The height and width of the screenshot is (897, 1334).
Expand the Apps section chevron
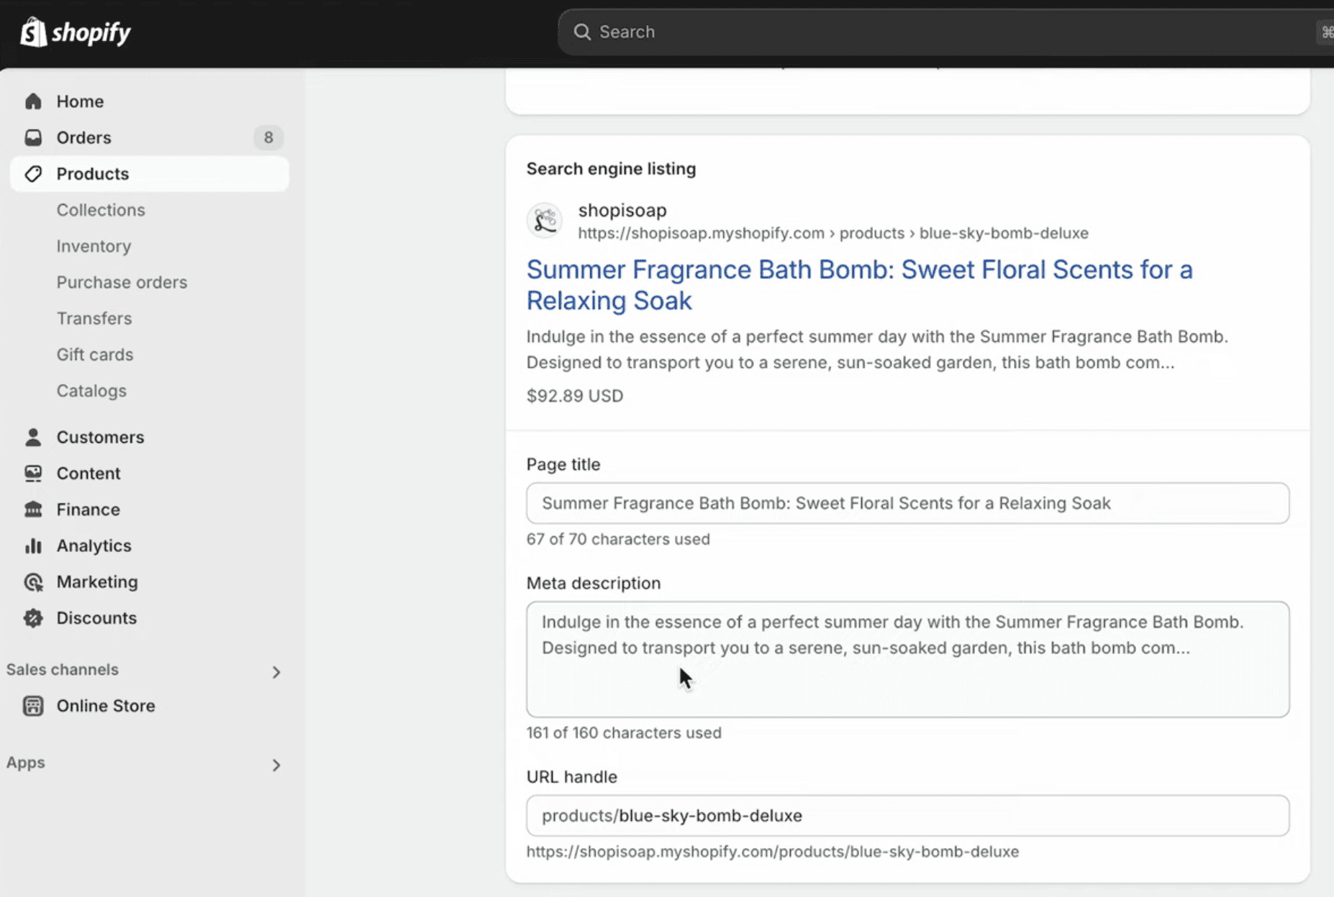click(276, 765)
